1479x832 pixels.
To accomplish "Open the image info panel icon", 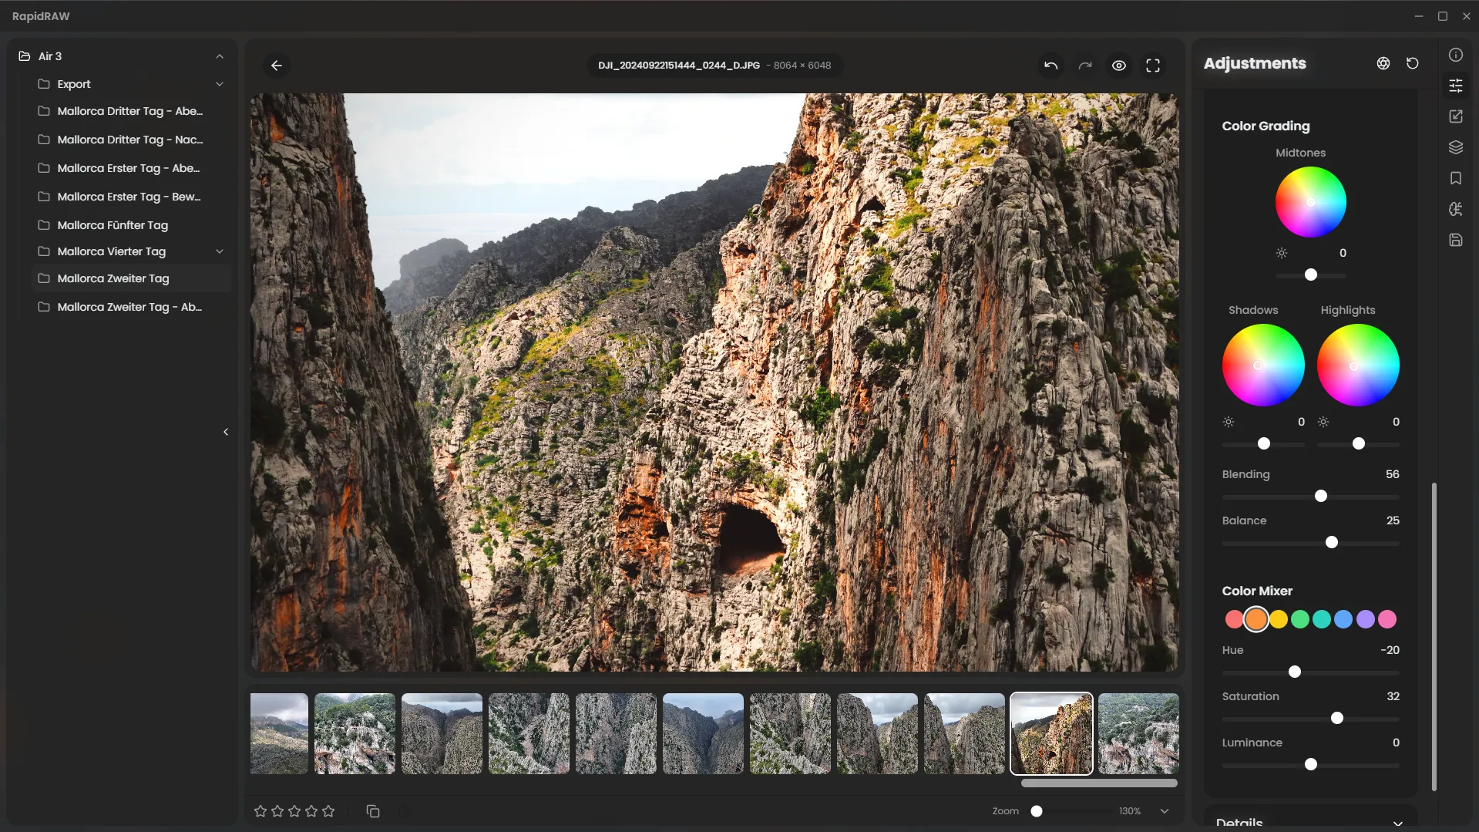I will 1455,55.
